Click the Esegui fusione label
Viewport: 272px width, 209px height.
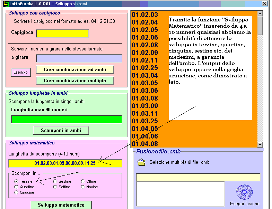click(245, 203)
